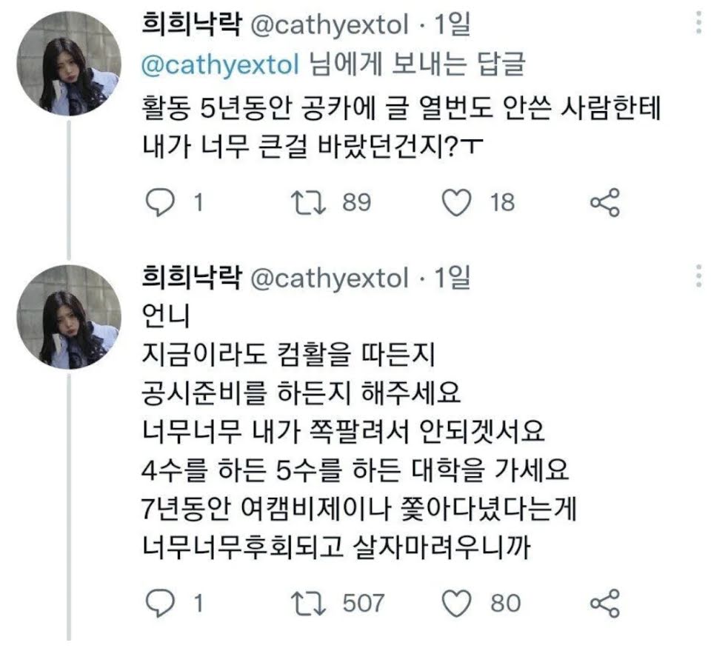
Task: Like the tweet with 80 likes
Action: pos(457,604)
